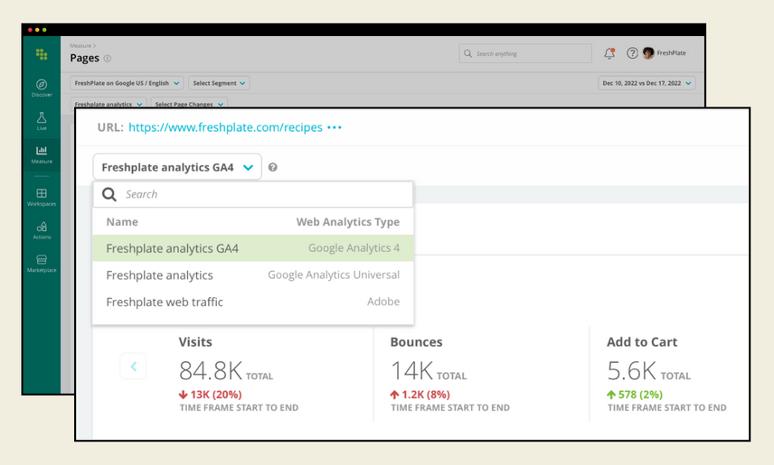Click the Search anything field
The height and width of the screenshot is (465, 774).
pos(525,53)
